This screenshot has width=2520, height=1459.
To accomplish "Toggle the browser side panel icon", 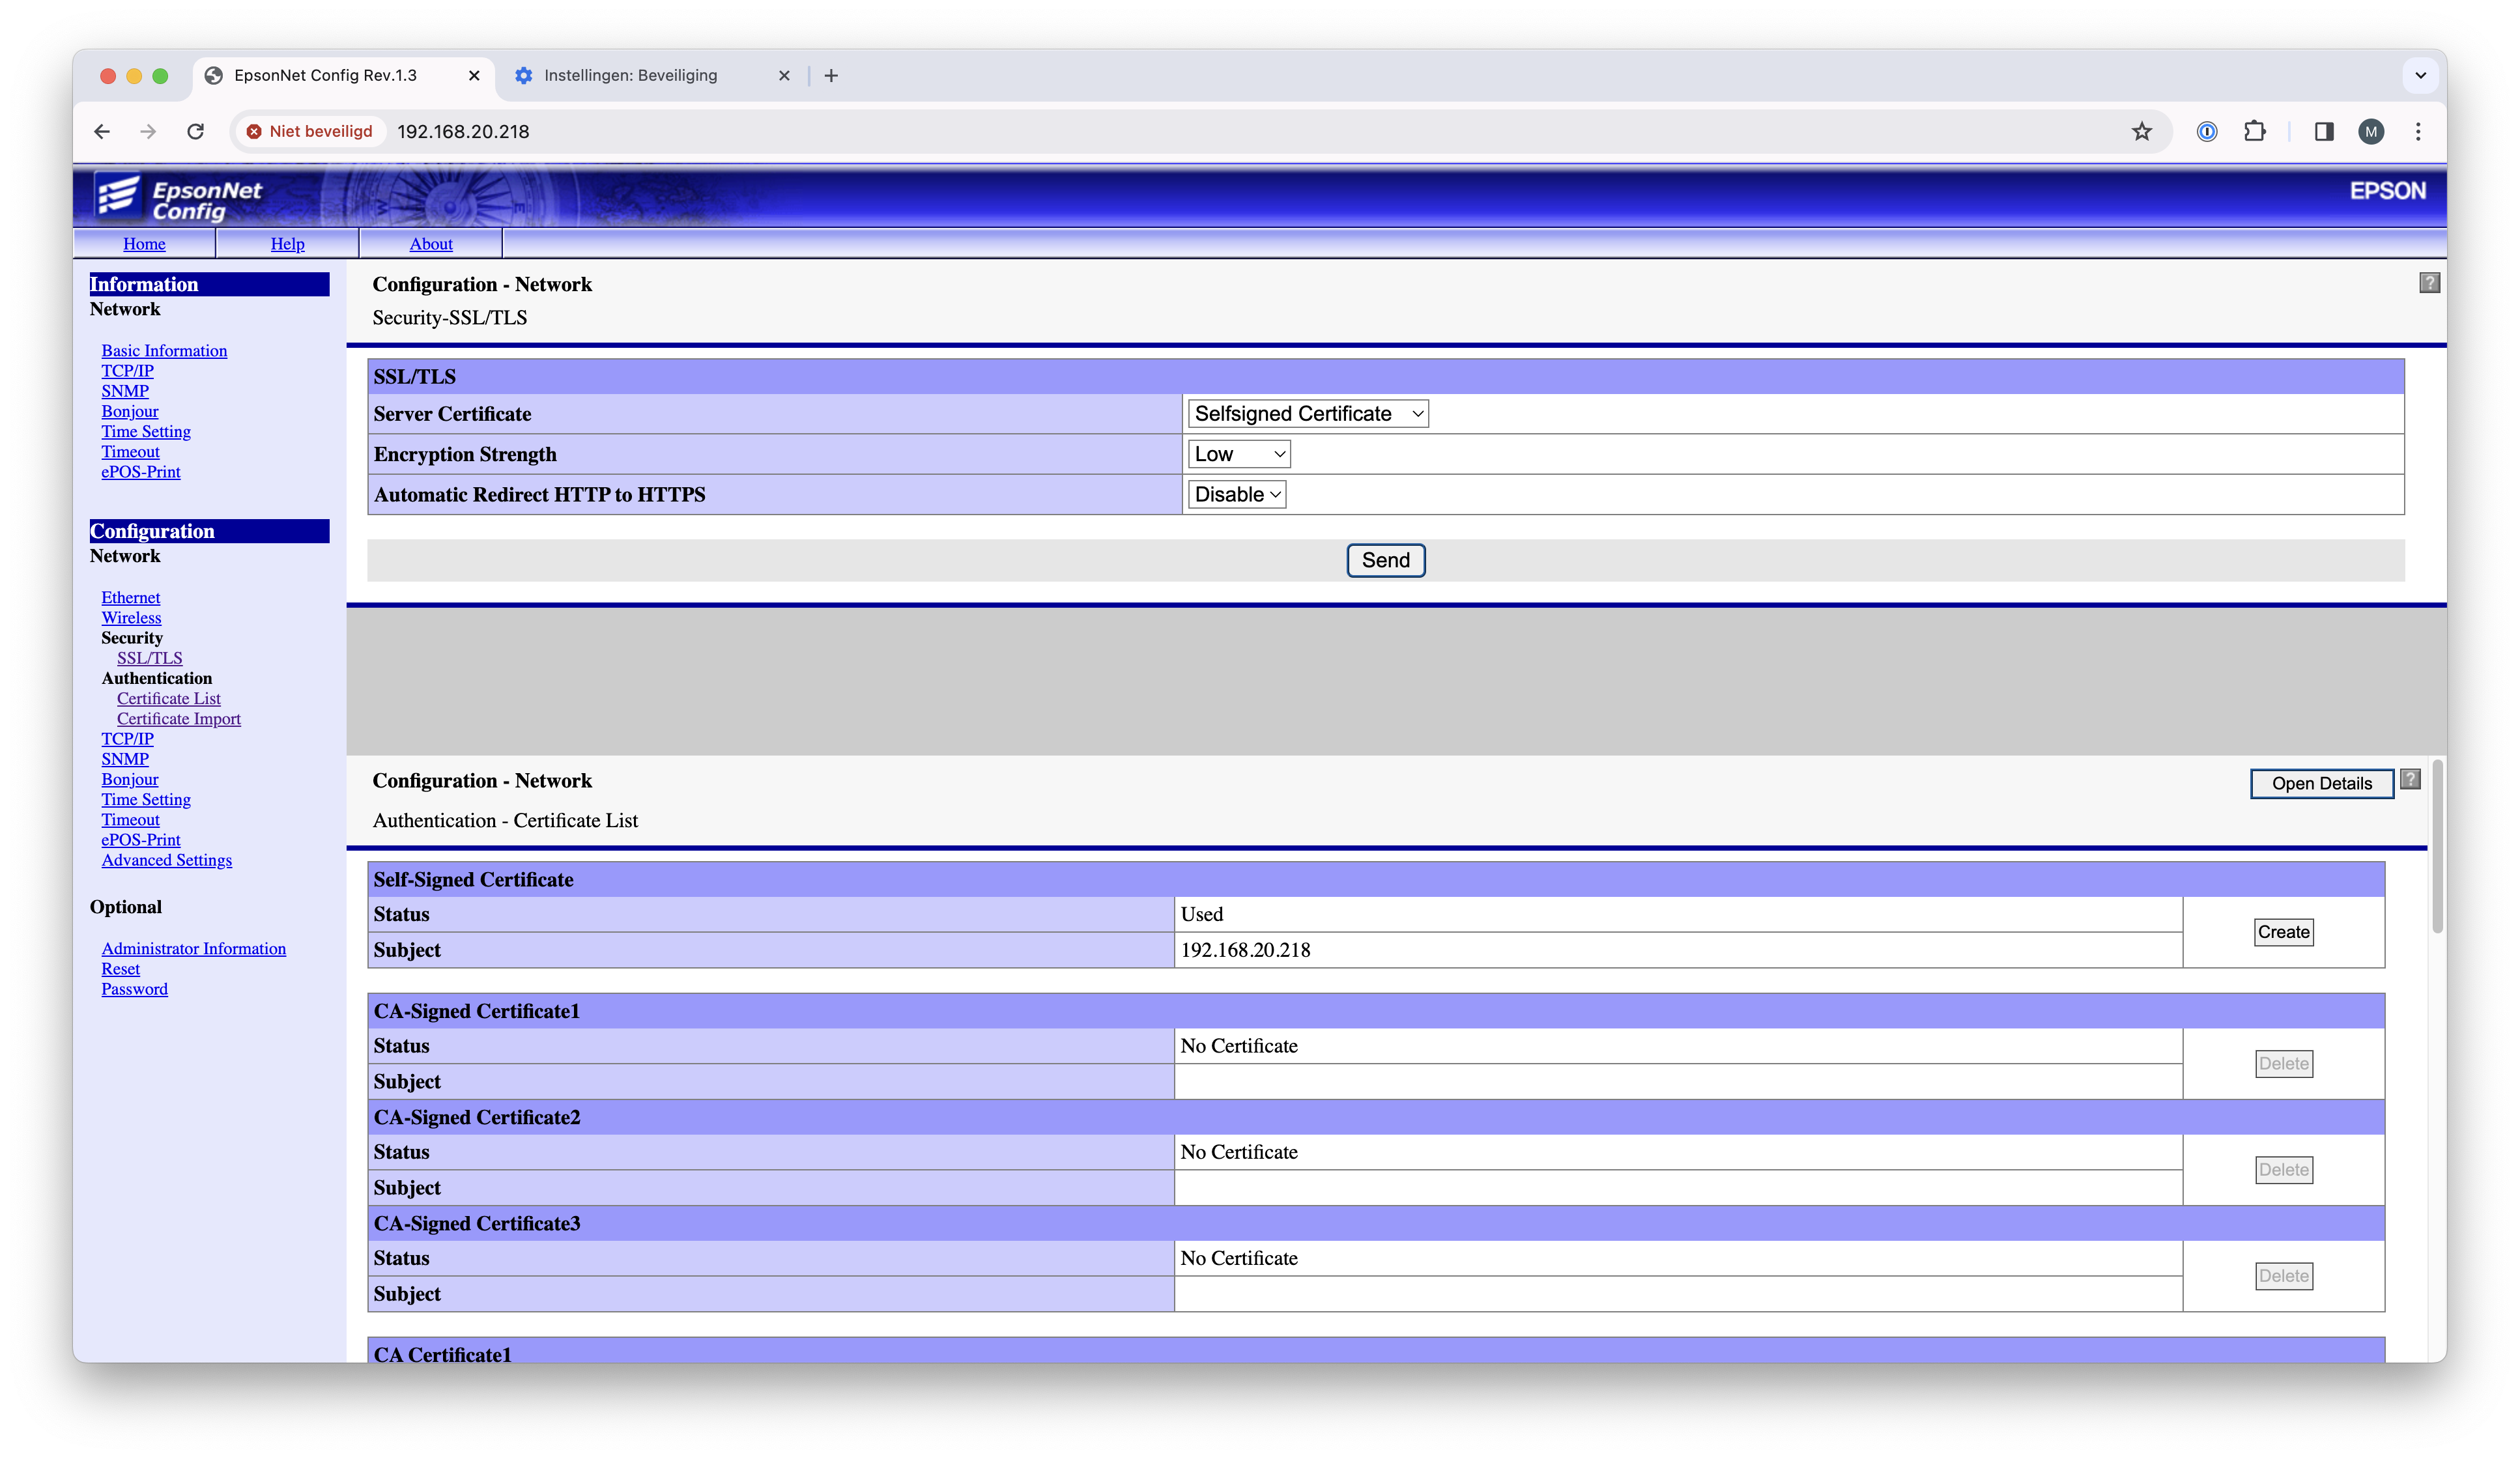I will click(2324, 131).
